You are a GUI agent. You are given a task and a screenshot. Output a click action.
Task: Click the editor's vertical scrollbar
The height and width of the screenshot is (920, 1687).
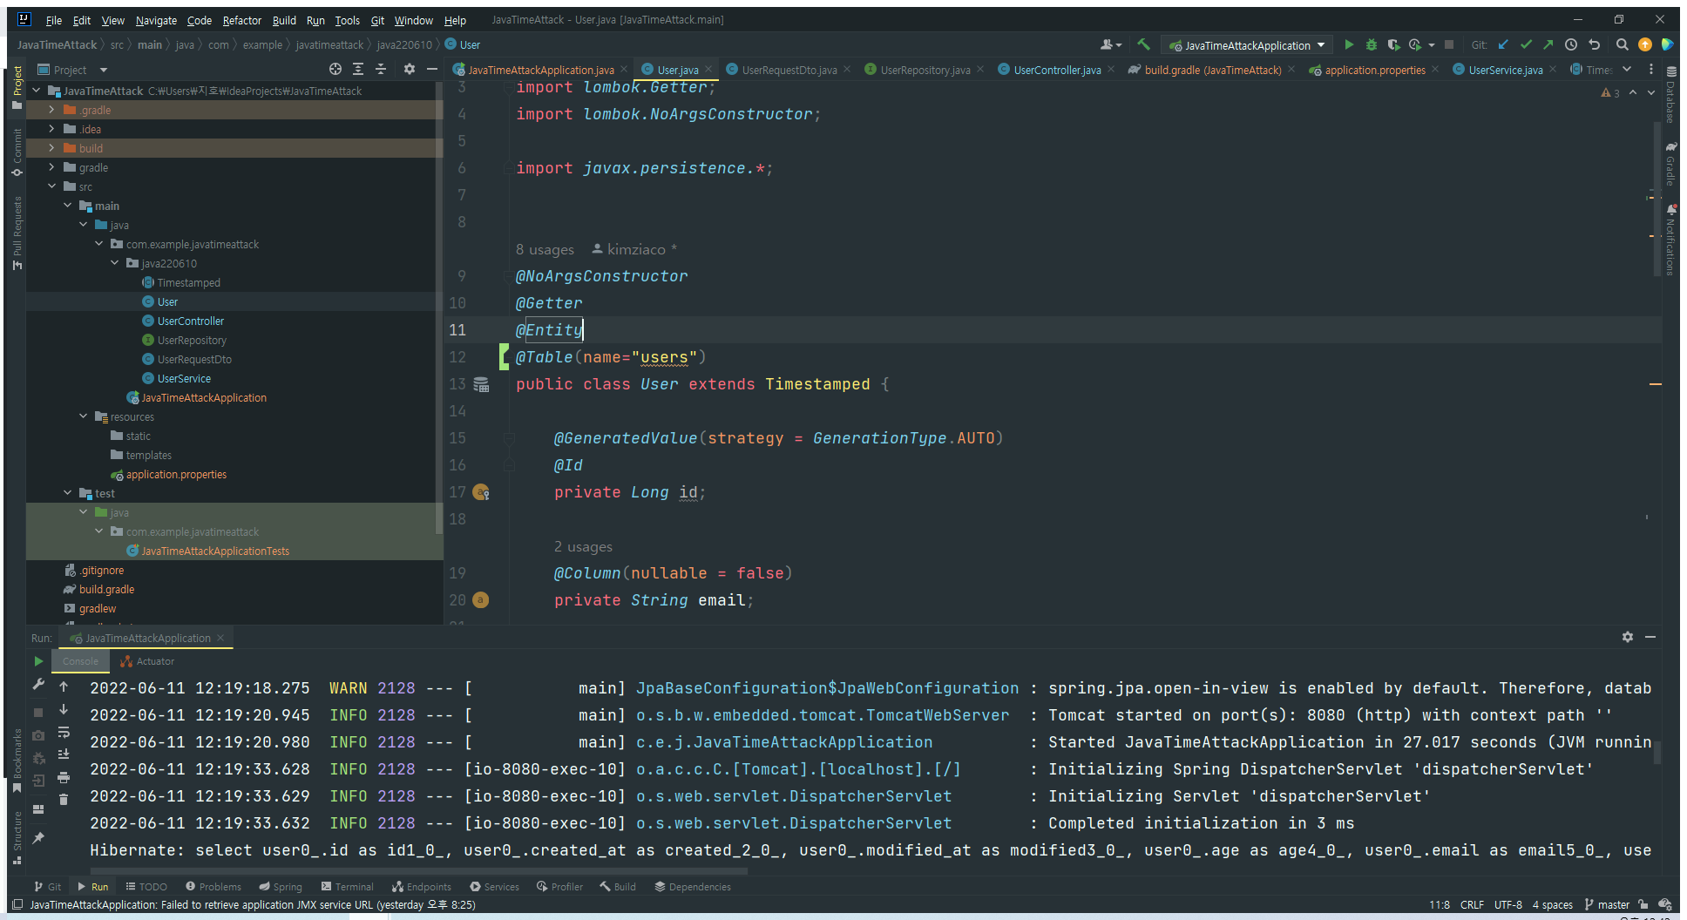pos(1657,199)
